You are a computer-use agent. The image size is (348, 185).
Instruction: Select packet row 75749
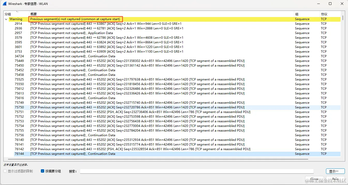[177, 103]
